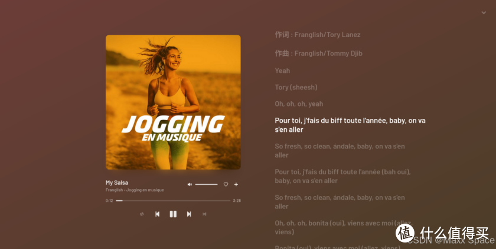Go back to previous track
Image resolution: width=496 pixels, height=249 pixels.
(x=157, y=214)
